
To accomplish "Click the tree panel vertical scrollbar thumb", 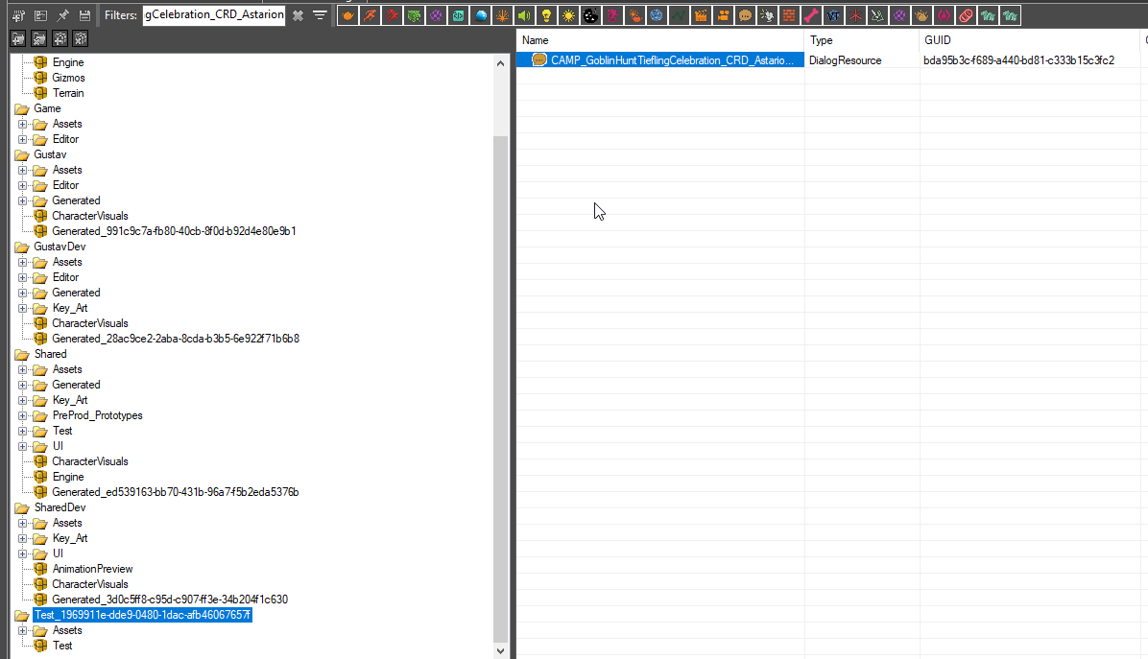I will [x=500, y=388].
